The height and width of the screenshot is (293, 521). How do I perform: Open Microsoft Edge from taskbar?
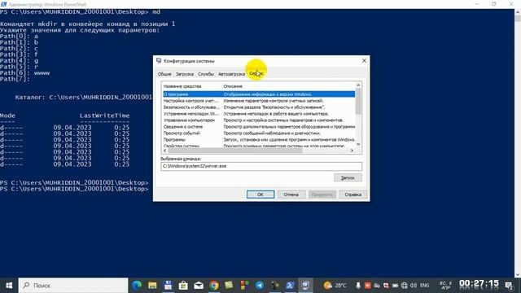click(x=137, y=286)
